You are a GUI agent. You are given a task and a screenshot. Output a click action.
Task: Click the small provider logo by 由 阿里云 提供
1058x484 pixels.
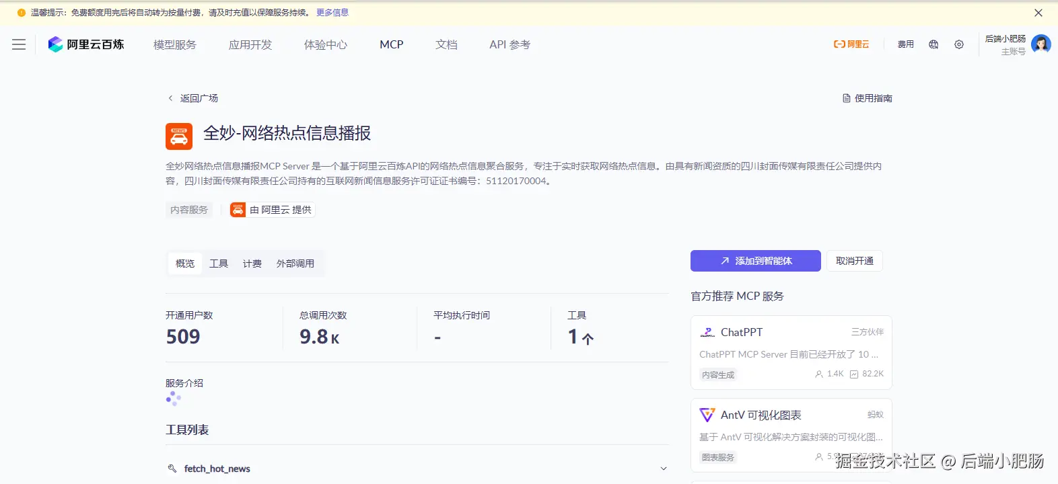coord(238,210)
